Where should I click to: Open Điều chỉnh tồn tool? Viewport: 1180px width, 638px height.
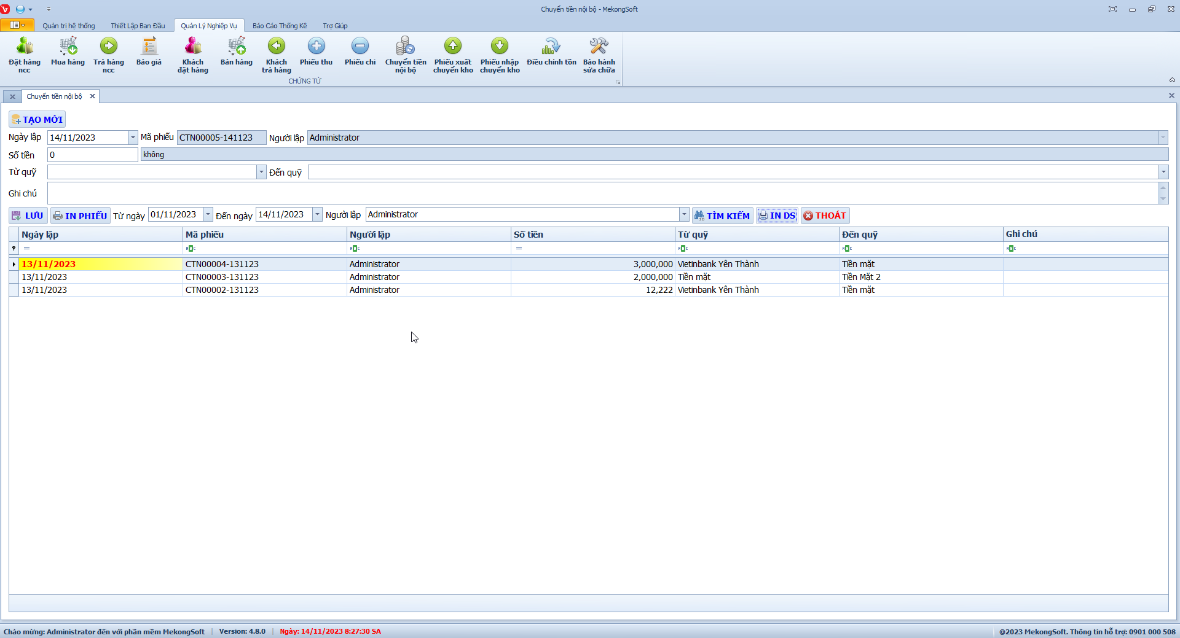[551, 52]
